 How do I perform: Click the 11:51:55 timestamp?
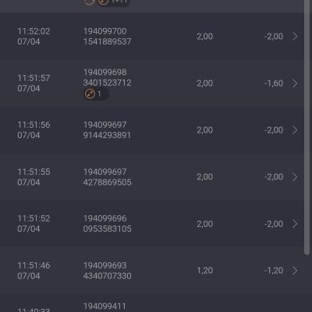[x=34, y=172]
